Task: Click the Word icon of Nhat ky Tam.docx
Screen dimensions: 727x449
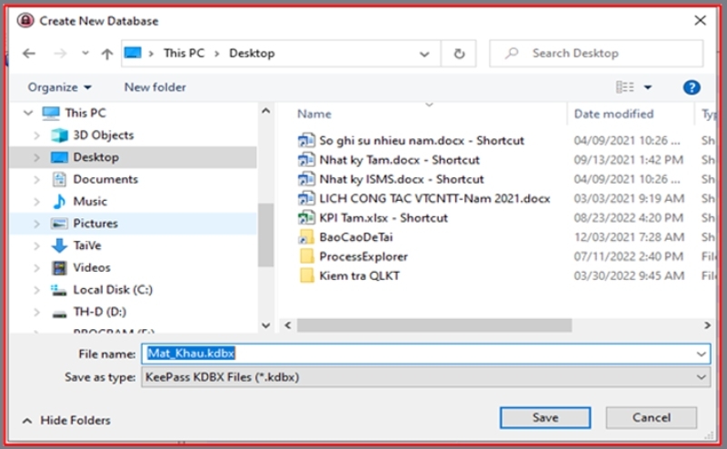Action: (x=306, y=160)
